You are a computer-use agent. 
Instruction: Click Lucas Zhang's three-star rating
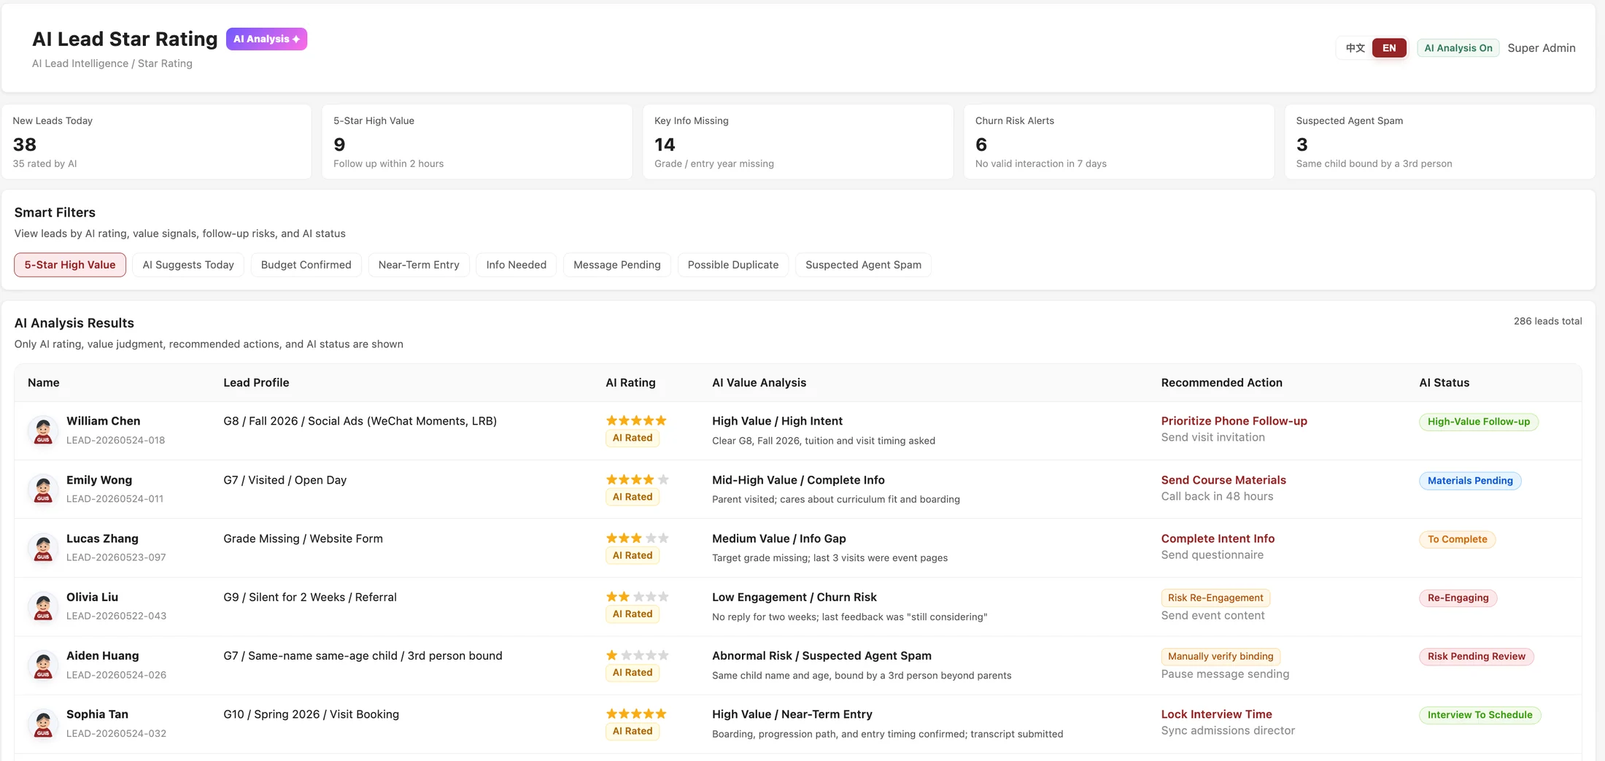(637, 538)
